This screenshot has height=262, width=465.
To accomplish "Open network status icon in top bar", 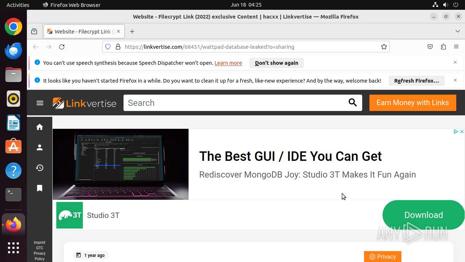I will (x=435, y=5).
